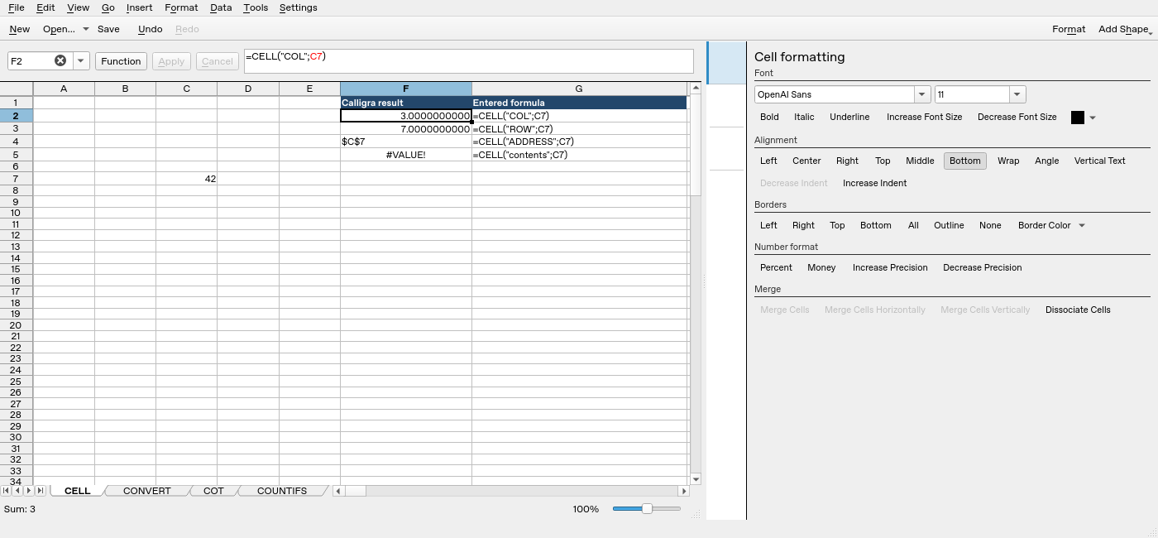The width and height of the screenshot is (1158, 538).
Task: Toggle Italic font style
Action: [804, 118]
